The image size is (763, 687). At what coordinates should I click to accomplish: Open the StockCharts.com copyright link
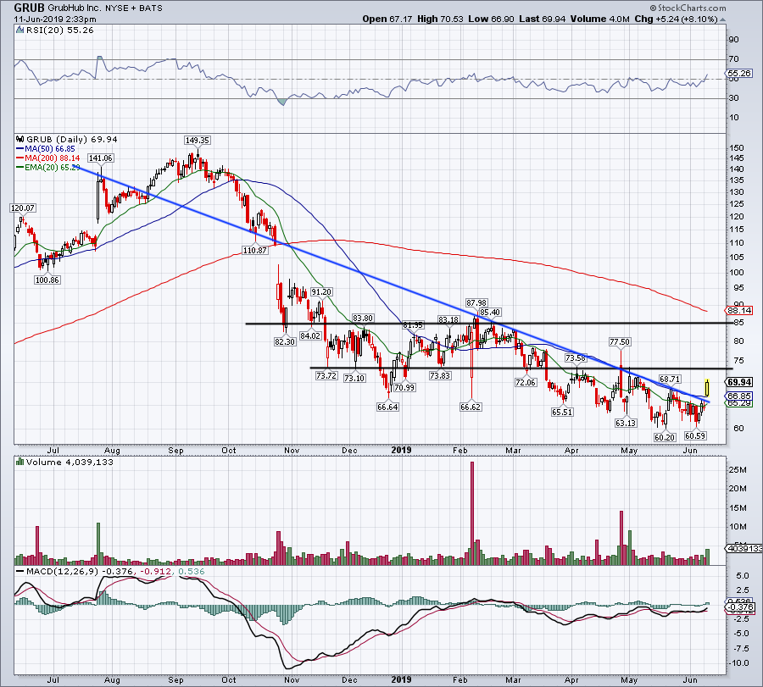688,8
